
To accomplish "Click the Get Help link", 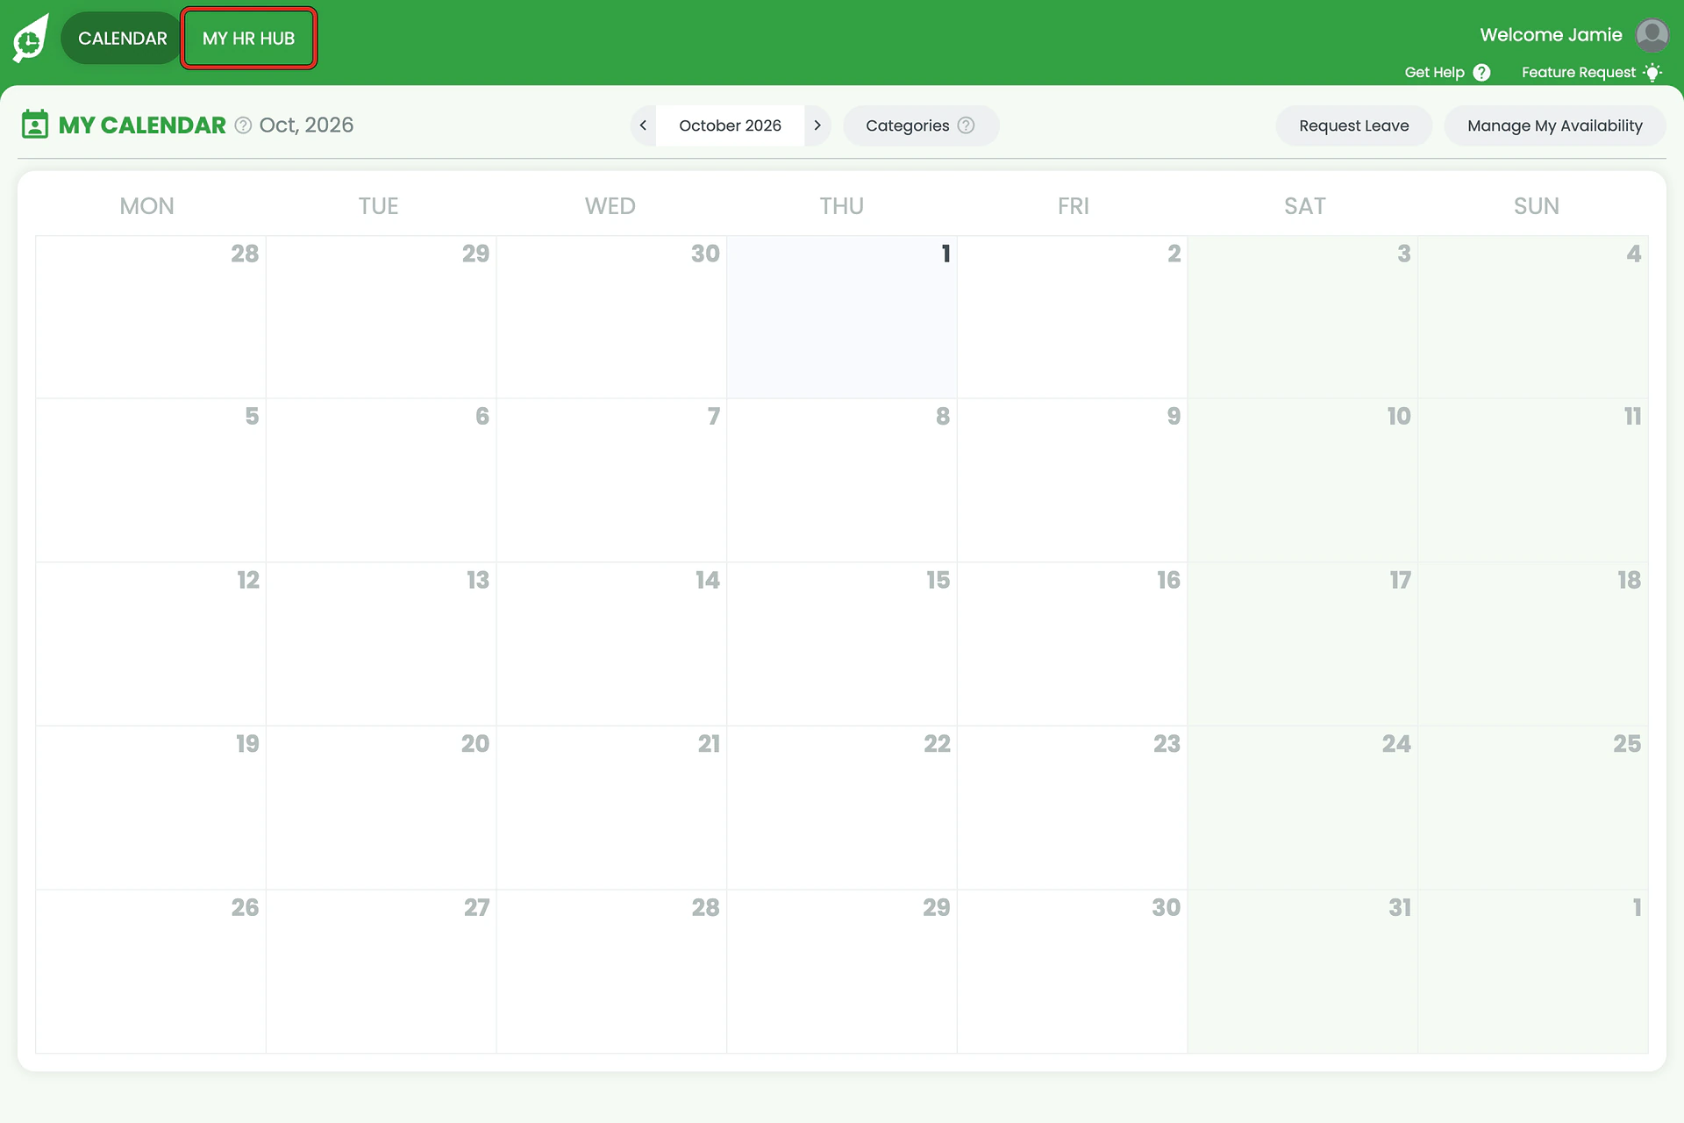I will click(1447, 73).
